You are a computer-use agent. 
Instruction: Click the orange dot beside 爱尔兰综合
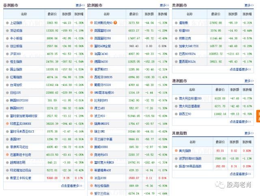click(x=92, y=193)
